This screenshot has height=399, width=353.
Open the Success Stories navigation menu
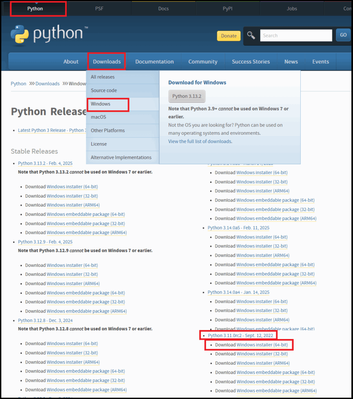point(251,62)
